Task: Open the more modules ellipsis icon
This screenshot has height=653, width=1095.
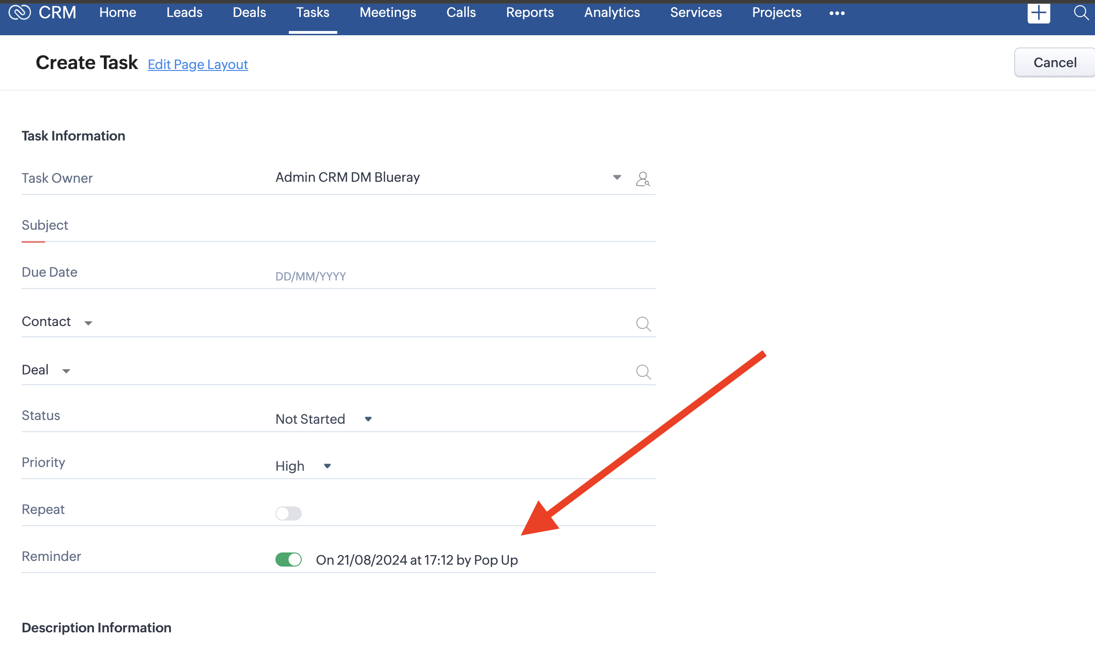Action: coord(837,13)
